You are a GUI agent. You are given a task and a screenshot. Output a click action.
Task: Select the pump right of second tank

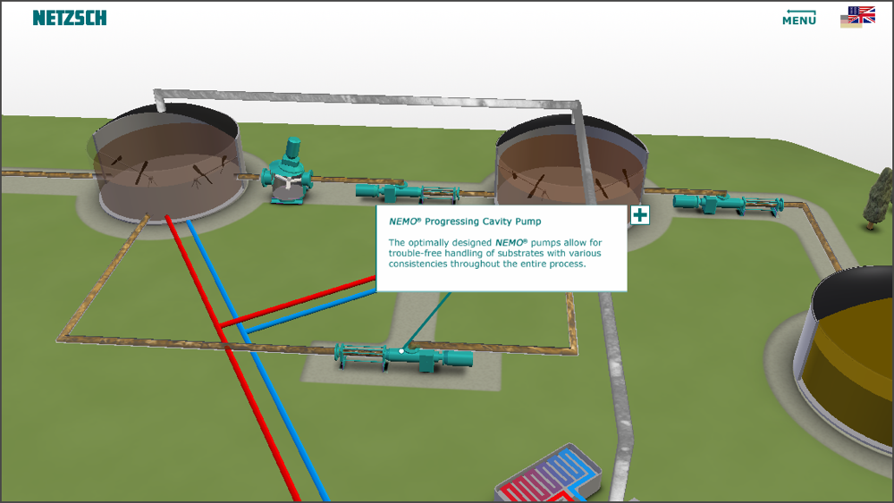pos(728,204)
